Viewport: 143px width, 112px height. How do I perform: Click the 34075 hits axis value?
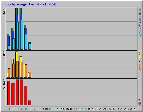(4, 12)
